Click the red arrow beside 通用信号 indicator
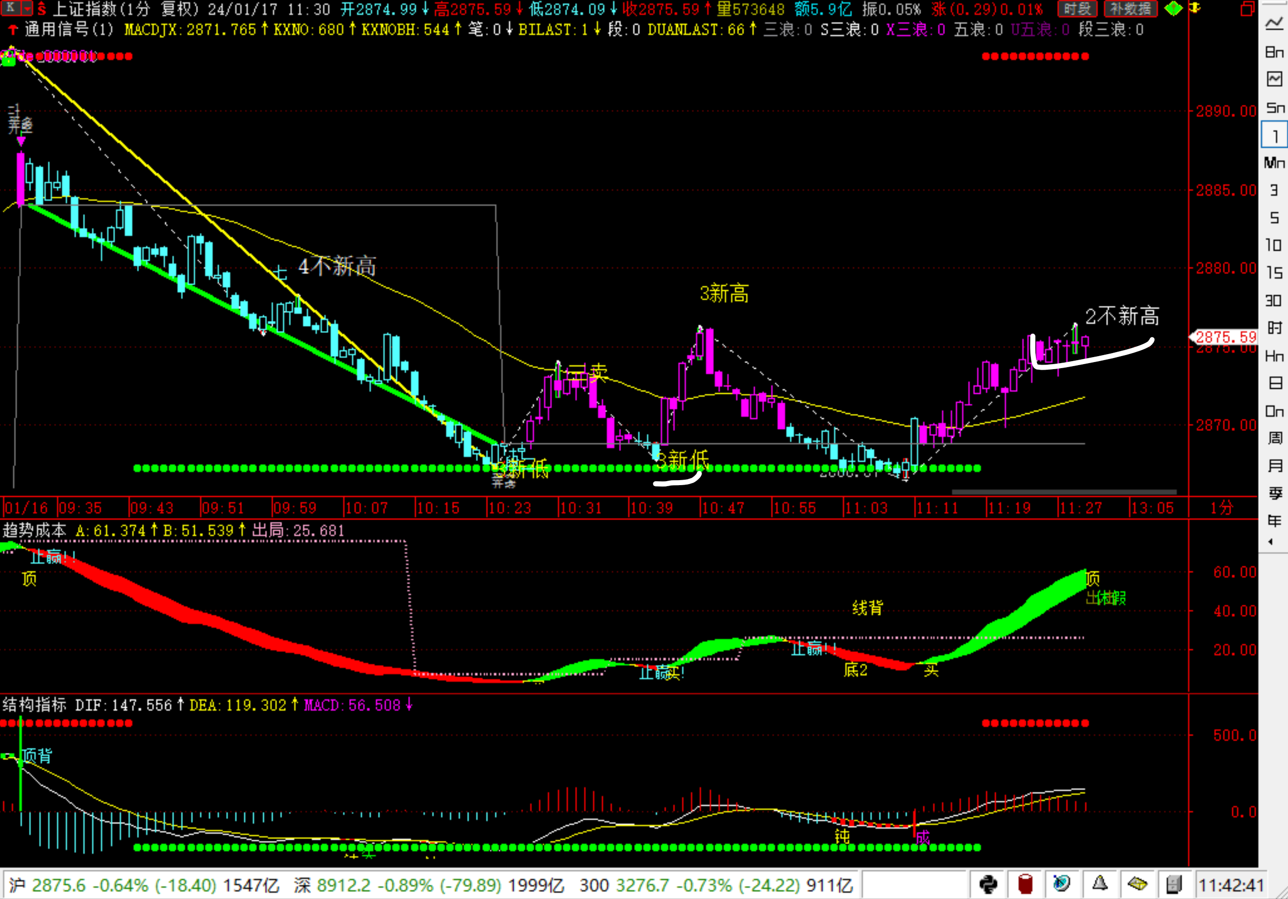This screenshot has width=1288, height=899. tap(13, 29)
